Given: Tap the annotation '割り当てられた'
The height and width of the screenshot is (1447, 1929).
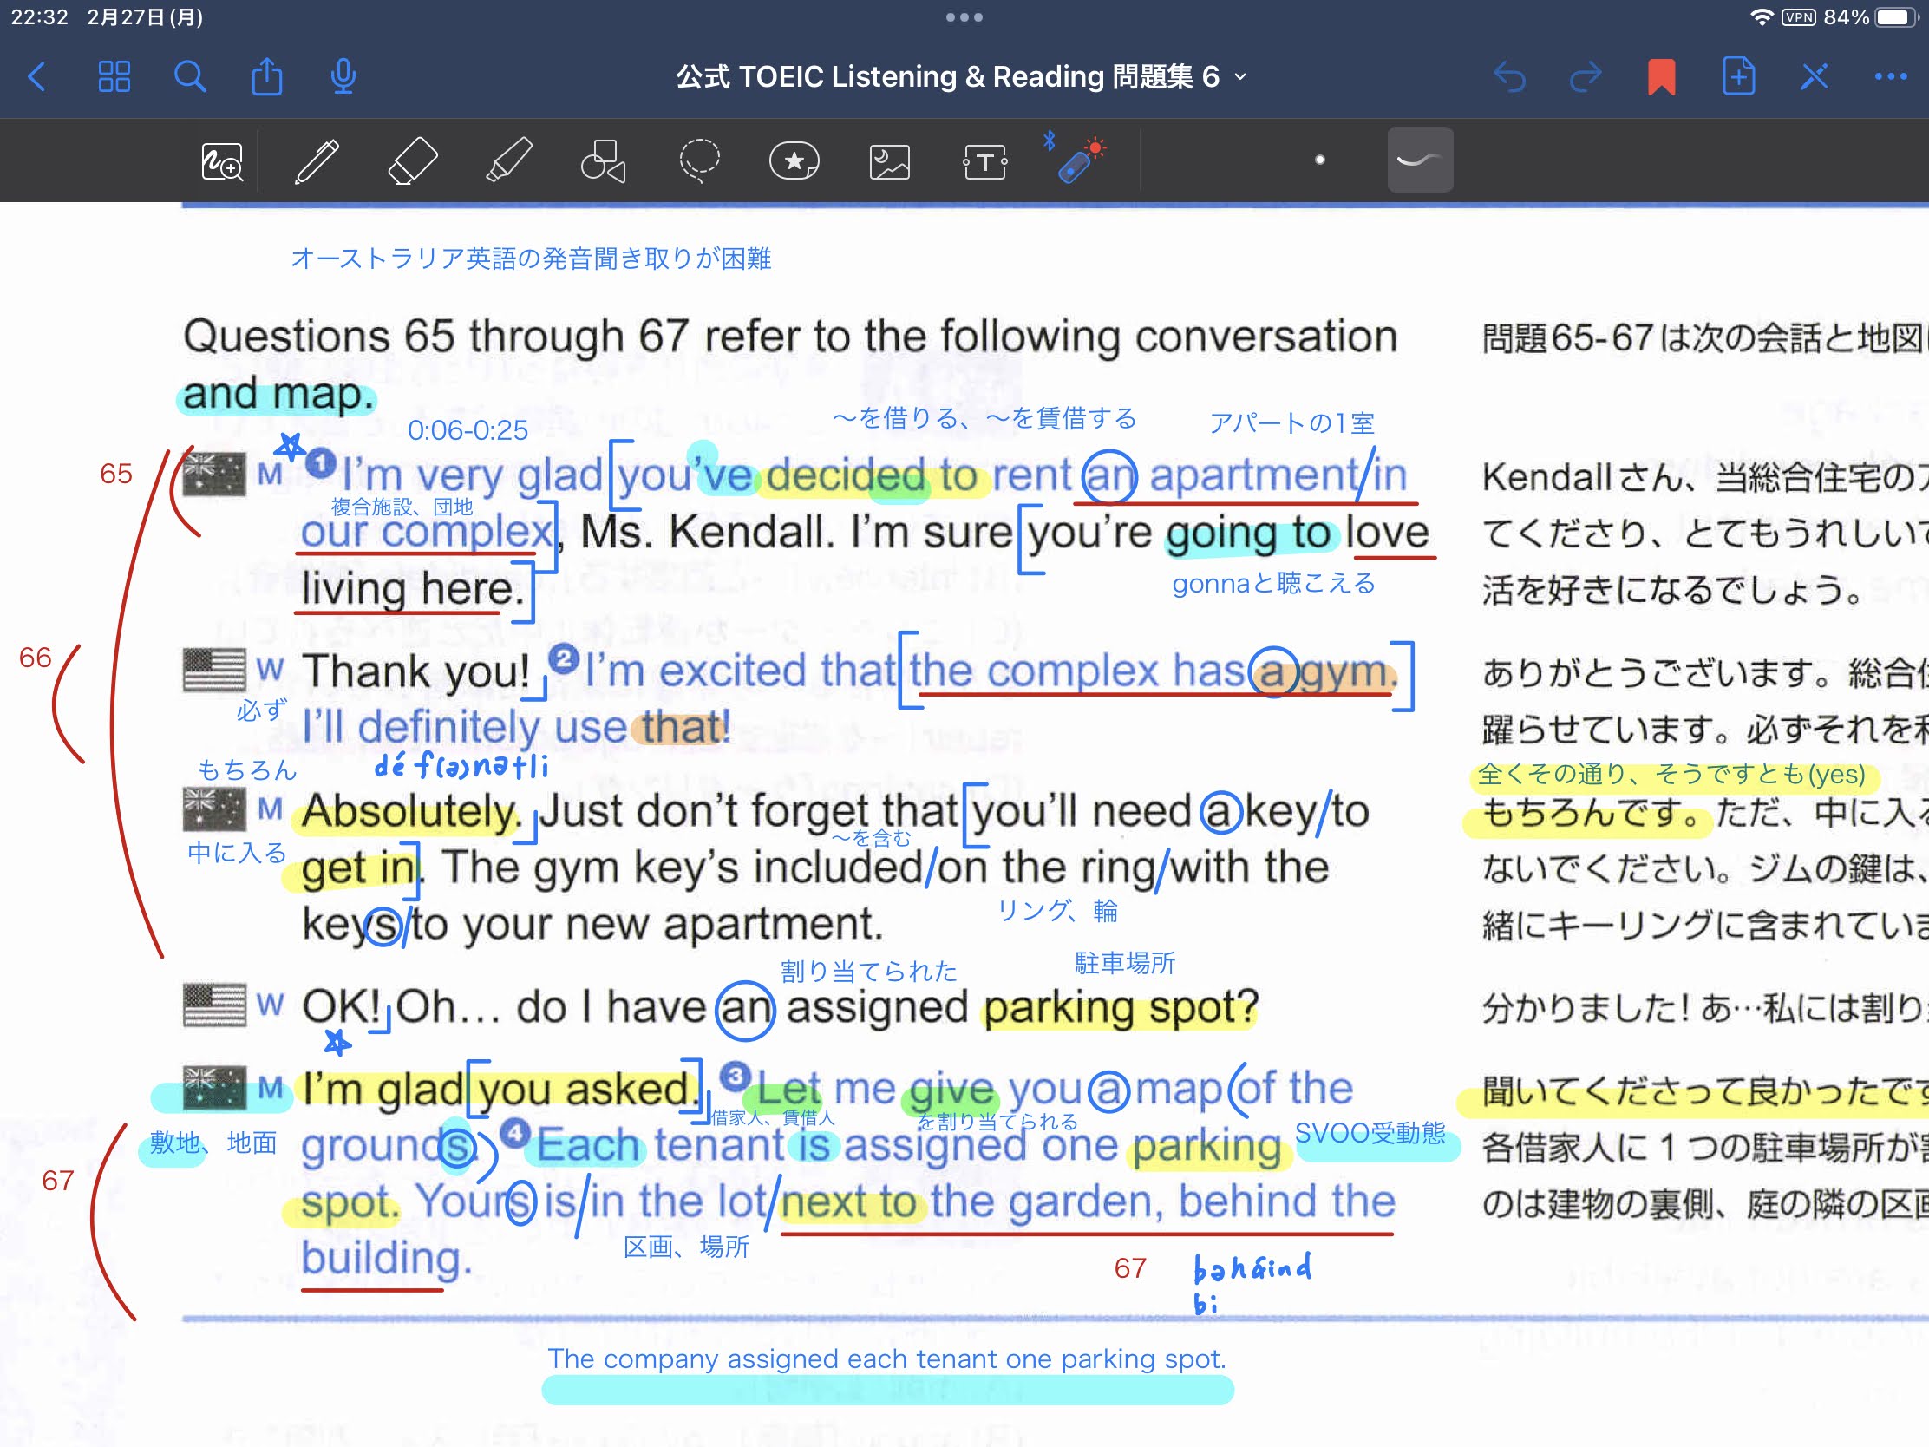Looking at the screenshot, I should (868, 971).
